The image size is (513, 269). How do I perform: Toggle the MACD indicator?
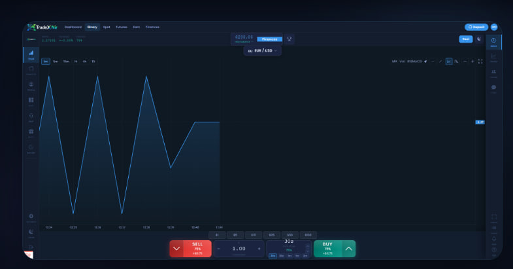pos(418,62)
